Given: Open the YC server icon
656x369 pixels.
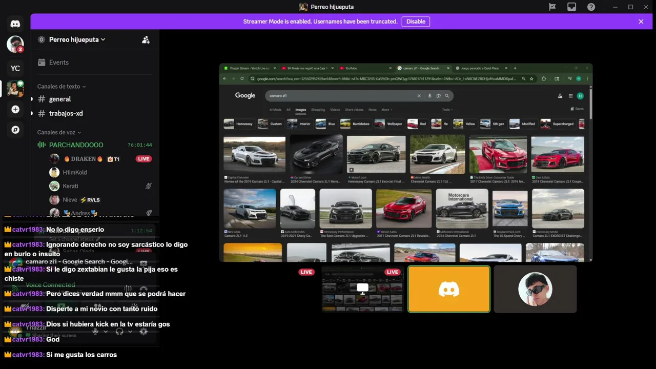Looking at the screenshot, I should (x=15, y=68).
